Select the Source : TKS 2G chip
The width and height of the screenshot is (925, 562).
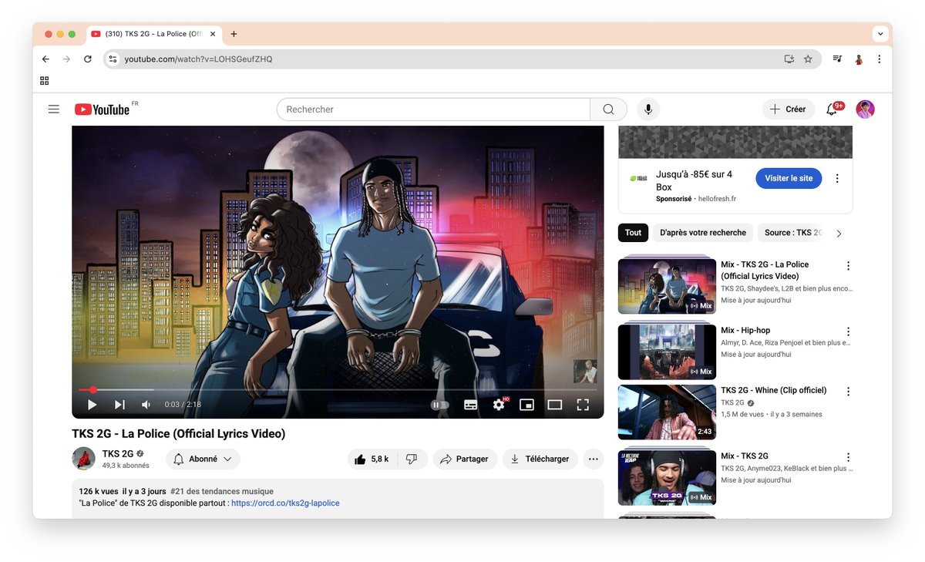point(792,233)
